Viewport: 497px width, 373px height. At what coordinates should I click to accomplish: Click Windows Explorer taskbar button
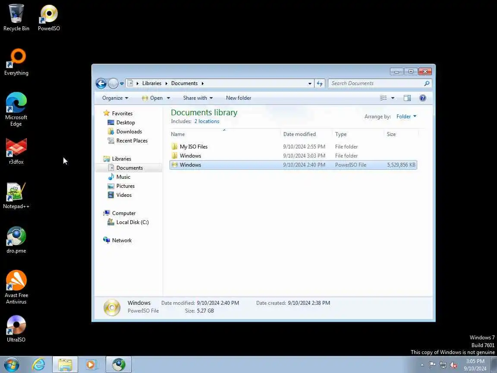65,365
